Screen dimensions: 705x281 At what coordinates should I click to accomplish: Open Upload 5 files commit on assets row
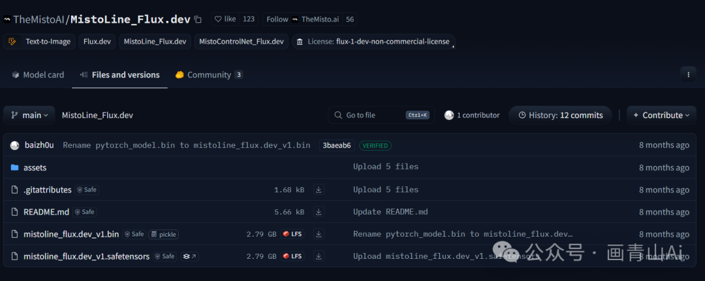click(x=386, y=167)
